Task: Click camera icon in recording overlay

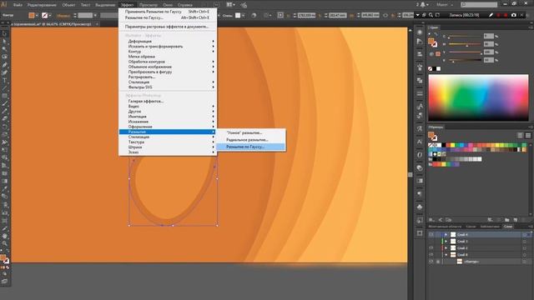Action: click(514, 15)
